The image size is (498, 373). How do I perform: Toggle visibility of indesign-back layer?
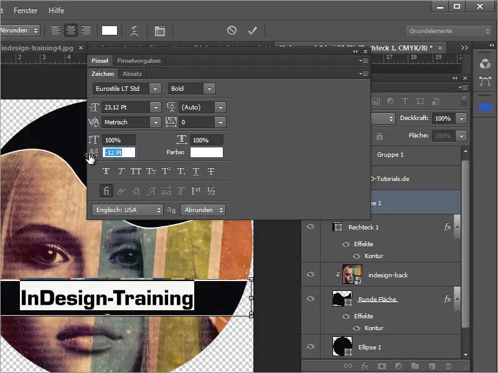[310, 275]
